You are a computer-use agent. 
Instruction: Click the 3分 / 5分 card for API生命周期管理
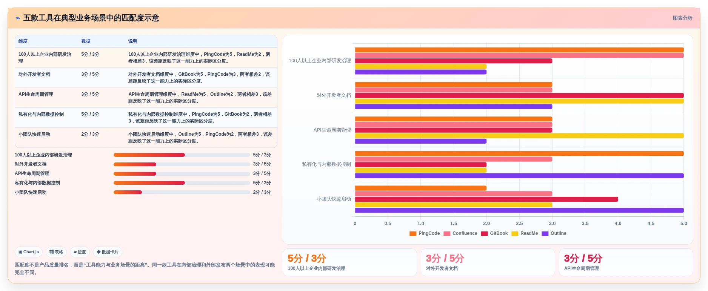(626, 262)
